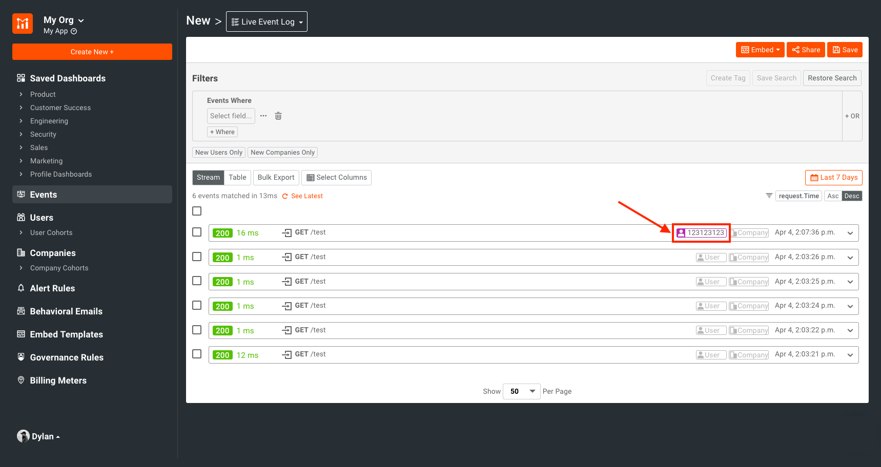Click the sort filter icon beside request.Time
Screen dimensions: 881x467
coord(769,196)
